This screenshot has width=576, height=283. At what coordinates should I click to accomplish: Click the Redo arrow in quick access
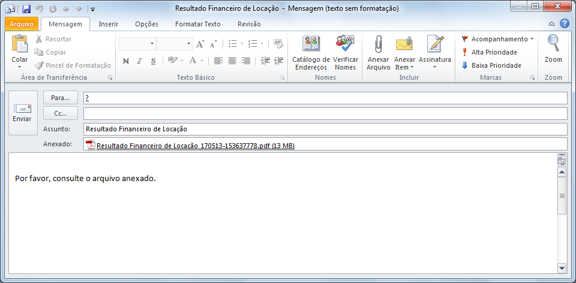point(53,9)
